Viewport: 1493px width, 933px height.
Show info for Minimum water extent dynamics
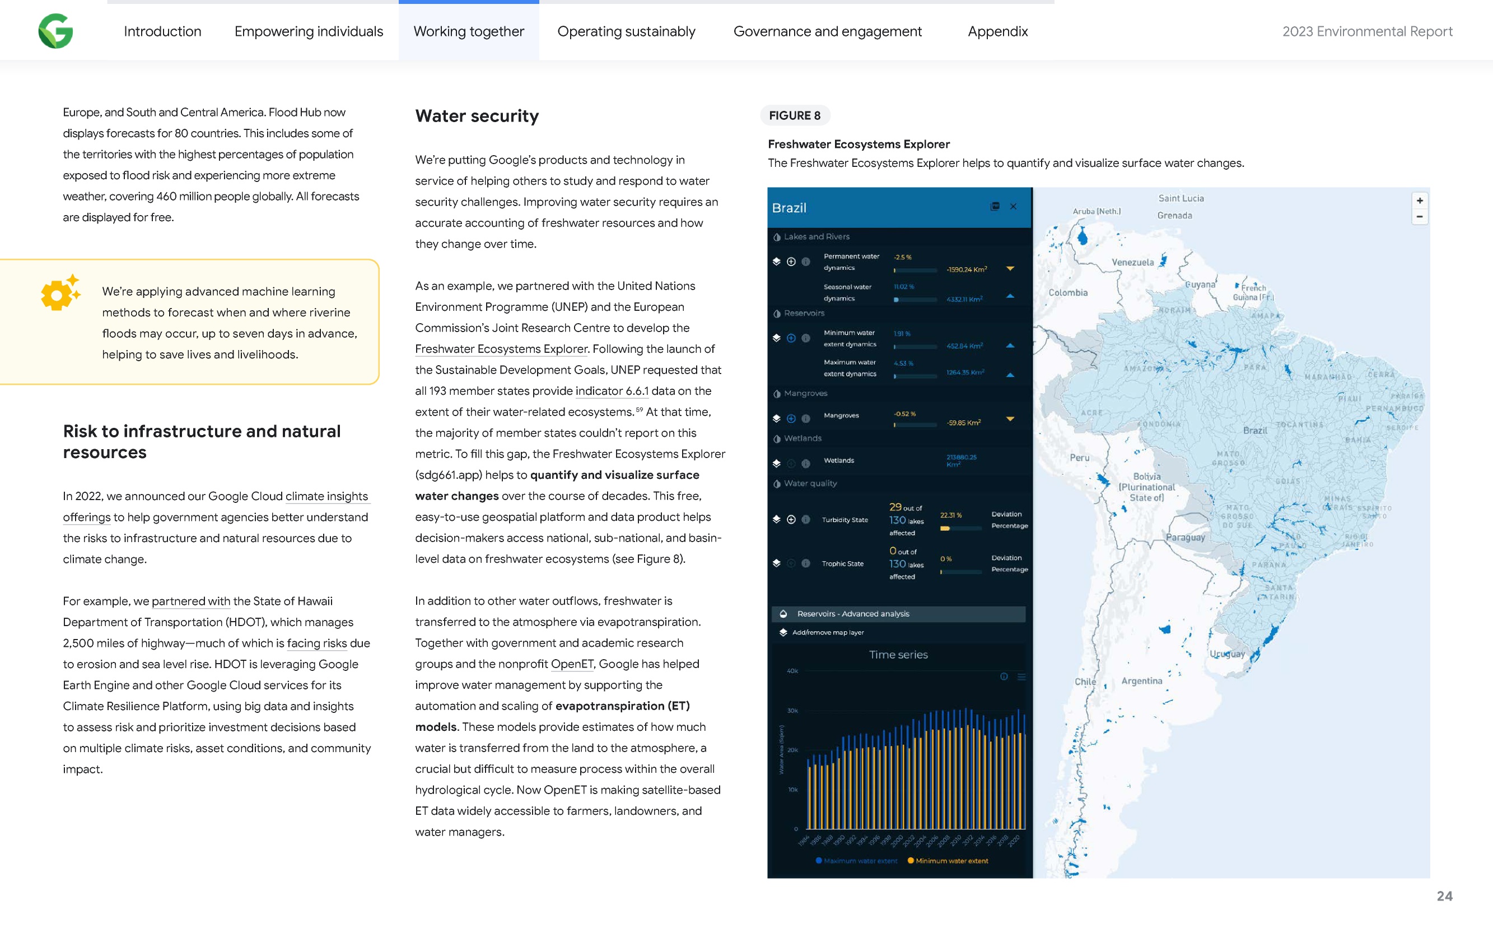[x=806, y=338]
